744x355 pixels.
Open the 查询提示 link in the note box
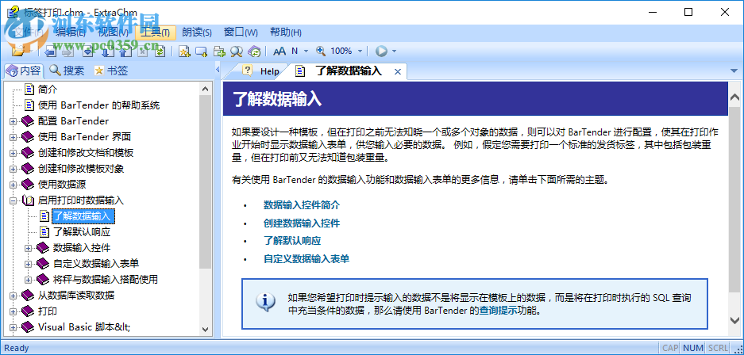[x=498, y=311]
